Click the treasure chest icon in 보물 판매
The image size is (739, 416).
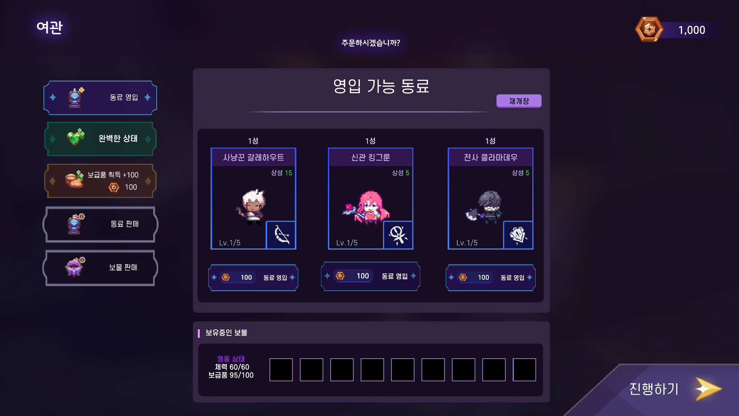pyautogui.click(x=75, y=267)
